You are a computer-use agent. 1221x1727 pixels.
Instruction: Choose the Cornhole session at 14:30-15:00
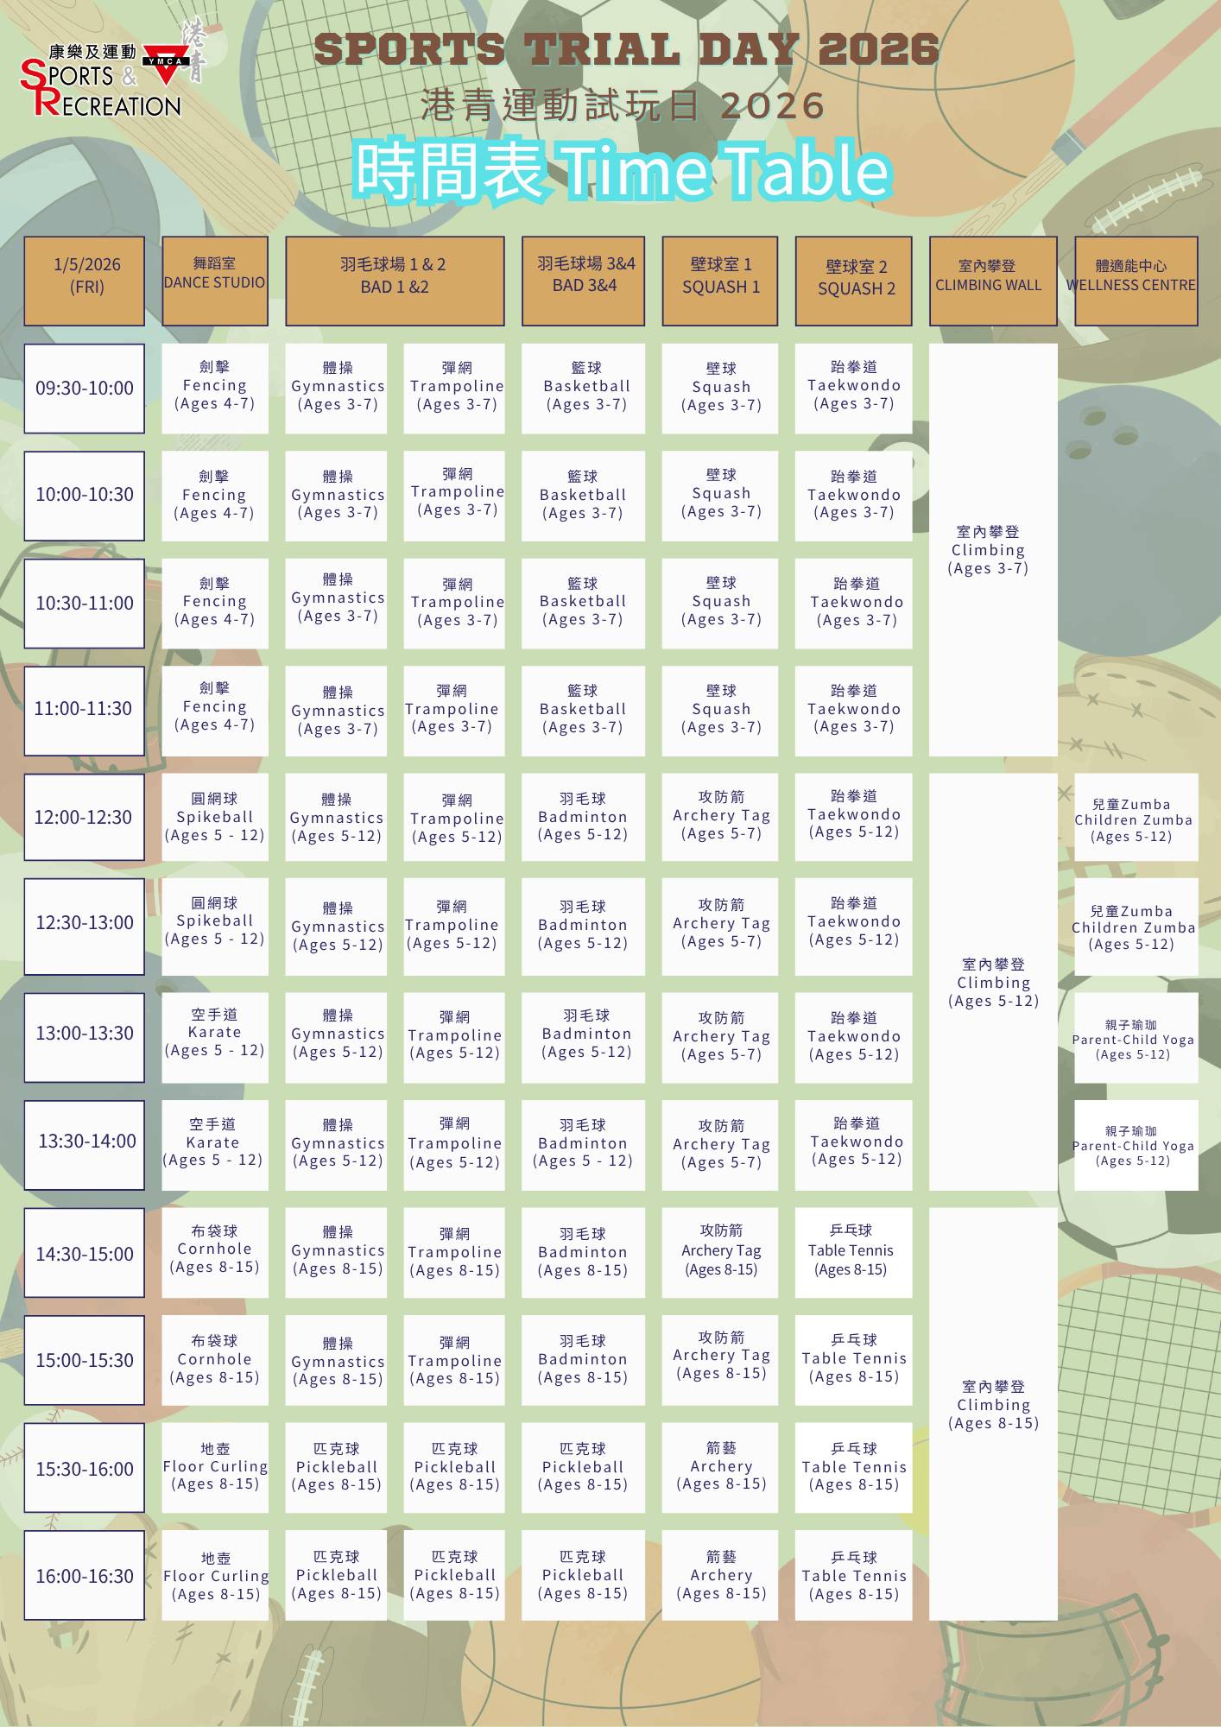214,1251
